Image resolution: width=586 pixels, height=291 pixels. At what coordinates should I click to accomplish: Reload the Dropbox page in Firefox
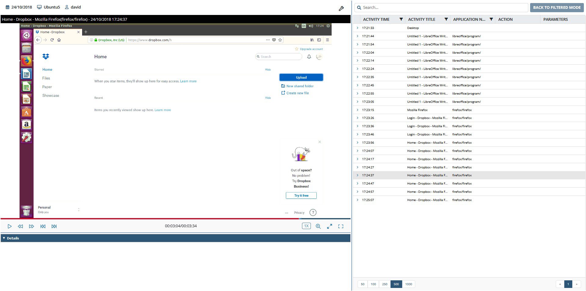point(52,40)
